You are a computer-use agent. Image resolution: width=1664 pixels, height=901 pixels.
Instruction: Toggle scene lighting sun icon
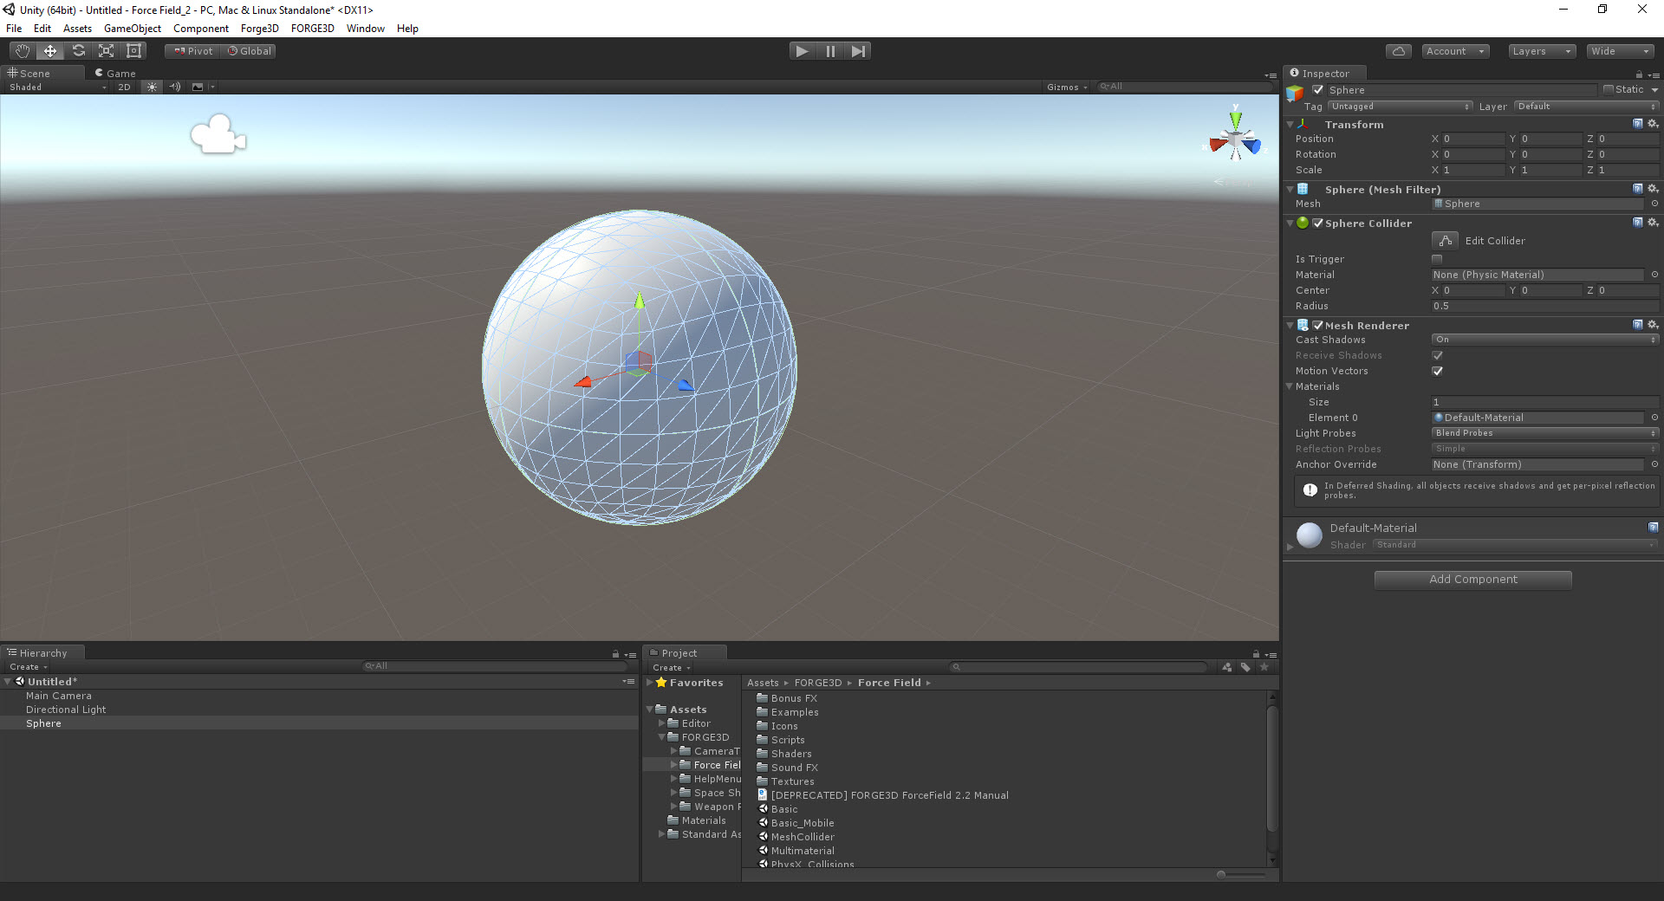coord(152,87)
